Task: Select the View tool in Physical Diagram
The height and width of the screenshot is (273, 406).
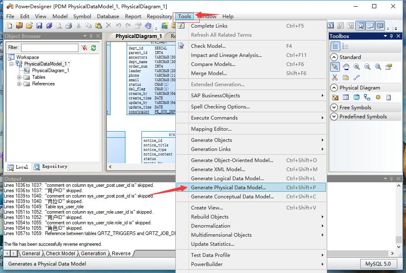Action: tap(356, 97)
